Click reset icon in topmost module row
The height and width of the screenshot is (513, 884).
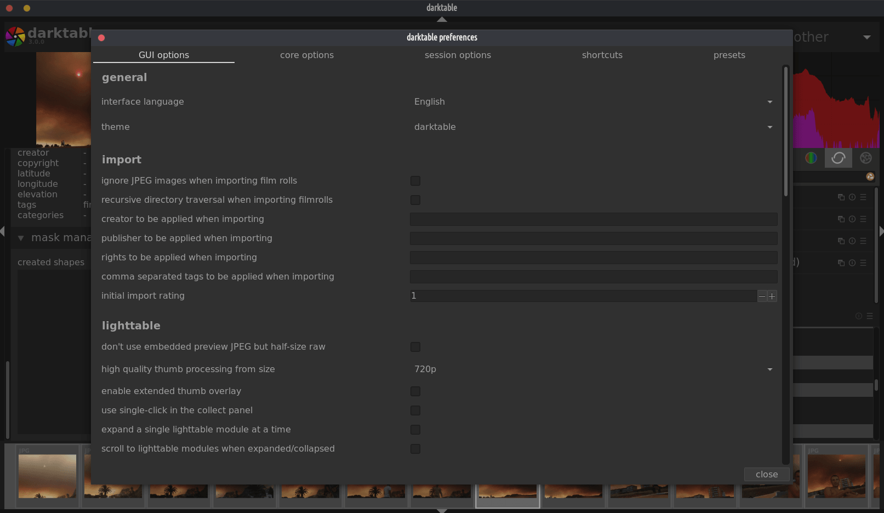852,197
